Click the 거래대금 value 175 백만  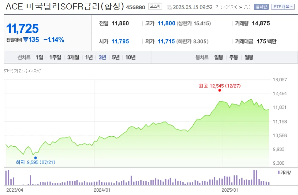pyautogui.click(x=266, y=41)
